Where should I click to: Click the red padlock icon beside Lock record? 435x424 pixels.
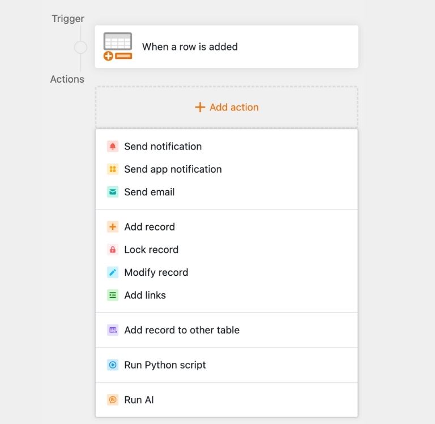click(x=113, y=250)
